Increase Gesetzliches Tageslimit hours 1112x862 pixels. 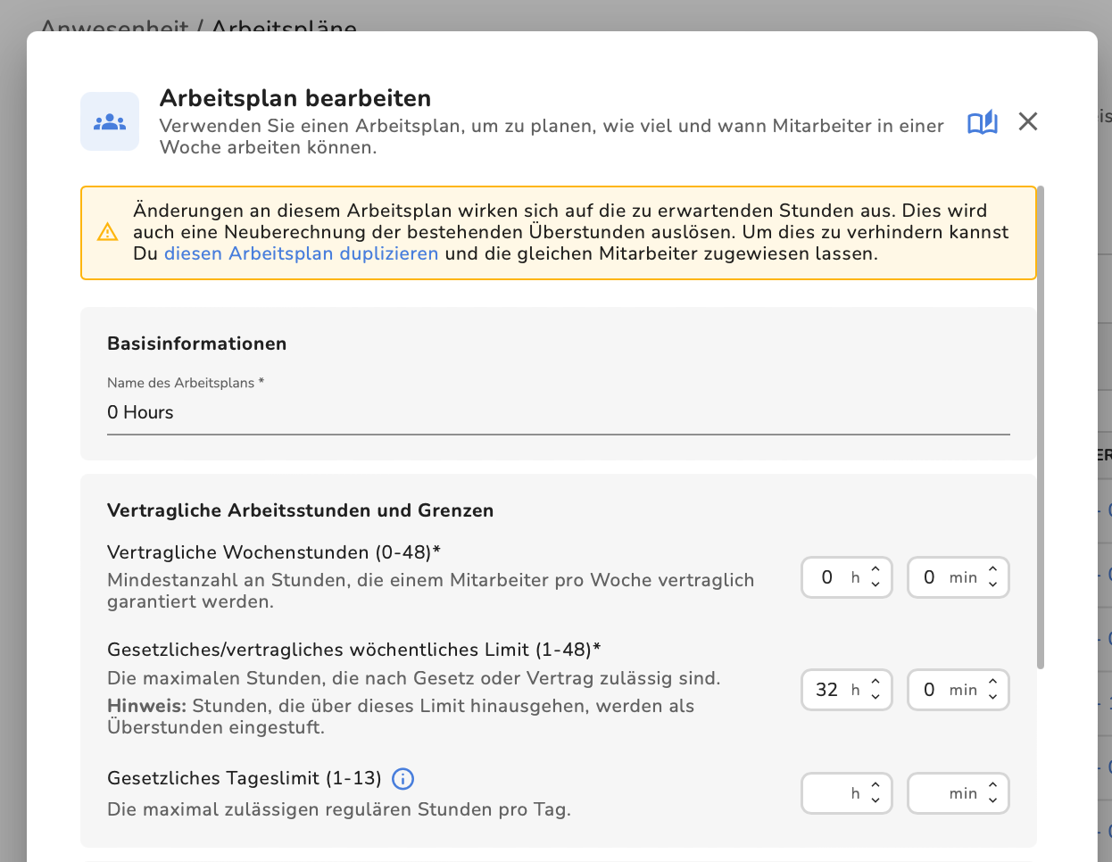coord(875,785)
